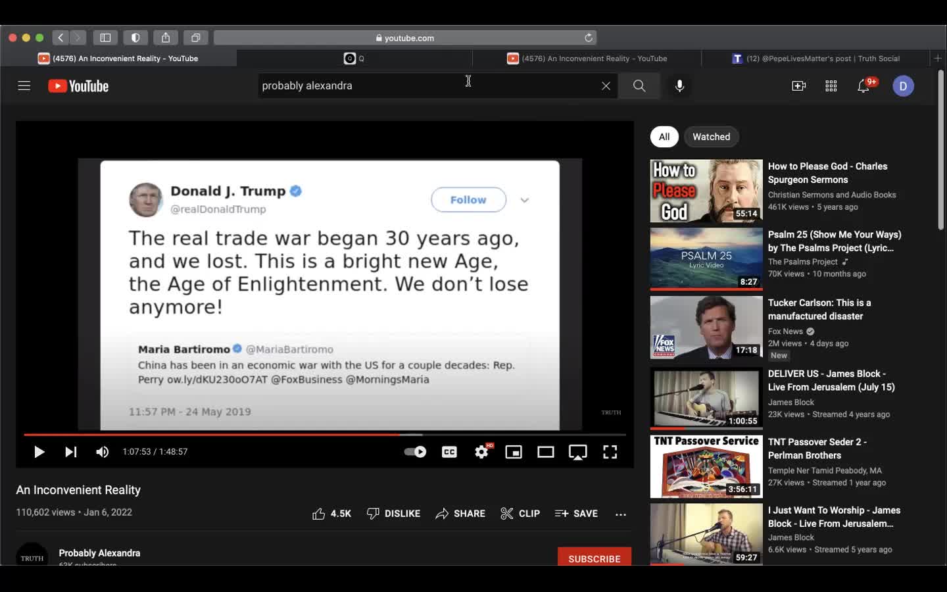Image resolution: width=947 pixels, height=592 pixels.
Task: Open the three-dot more actions menu
Action: point(621,514)
